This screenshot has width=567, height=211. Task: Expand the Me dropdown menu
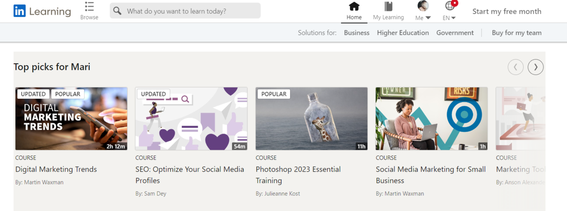tap(423, 18)
